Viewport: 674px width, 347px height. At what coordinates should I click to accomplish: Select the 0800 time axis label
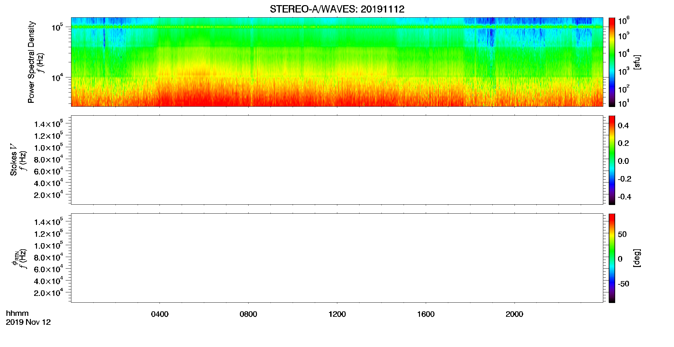(x=248, y=314)
